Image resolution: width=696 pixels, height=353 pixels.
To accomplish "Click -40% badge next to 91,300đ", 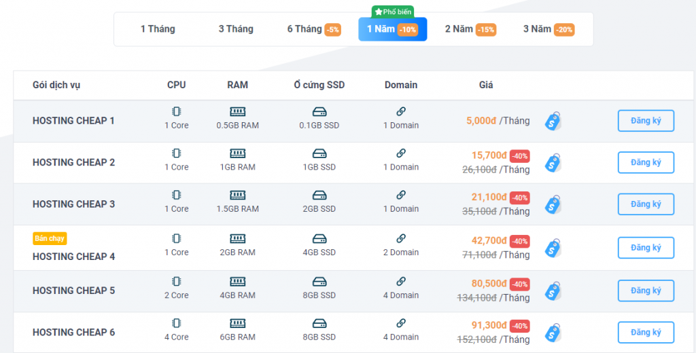I will pos(519,326).
